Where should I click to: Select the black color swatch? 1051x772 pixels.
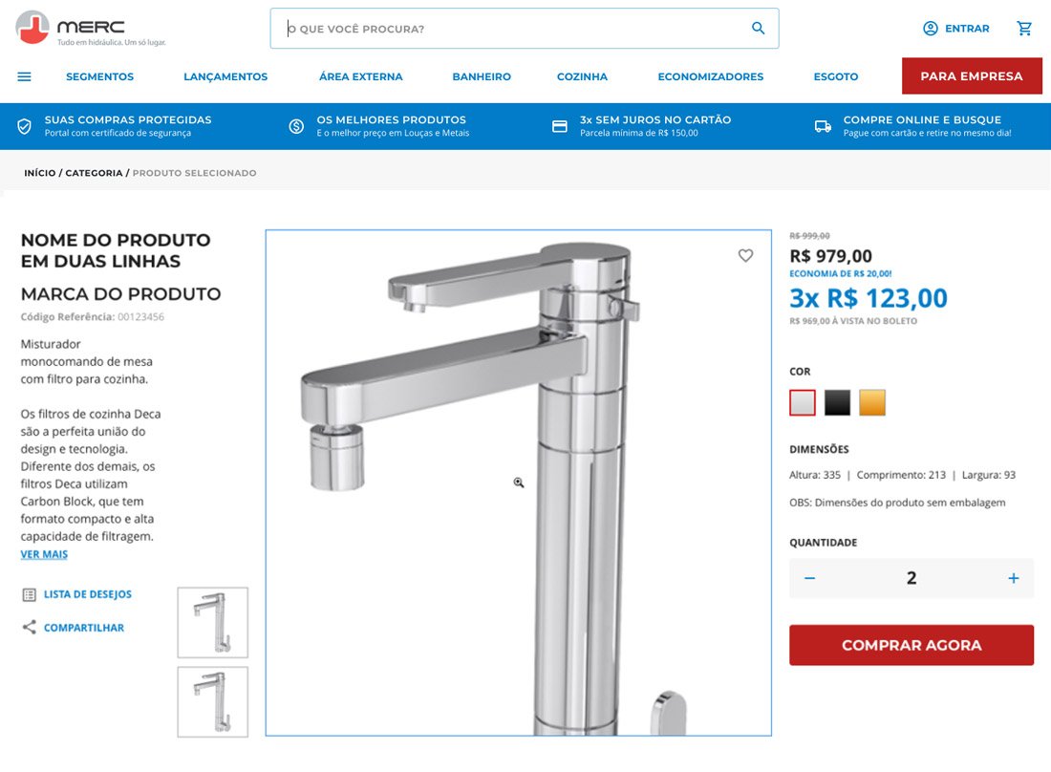point(837,403)
